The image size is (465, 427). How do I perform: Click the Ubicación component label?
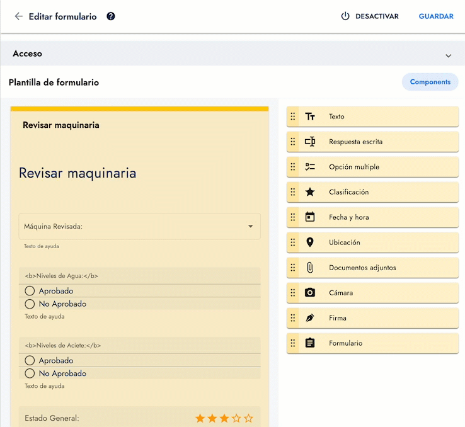pyautogui.click(x=344, y=242)
